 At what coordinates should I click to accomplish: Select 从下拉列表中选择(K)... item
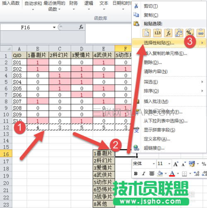pyautogui.click(x=166, y=121)
